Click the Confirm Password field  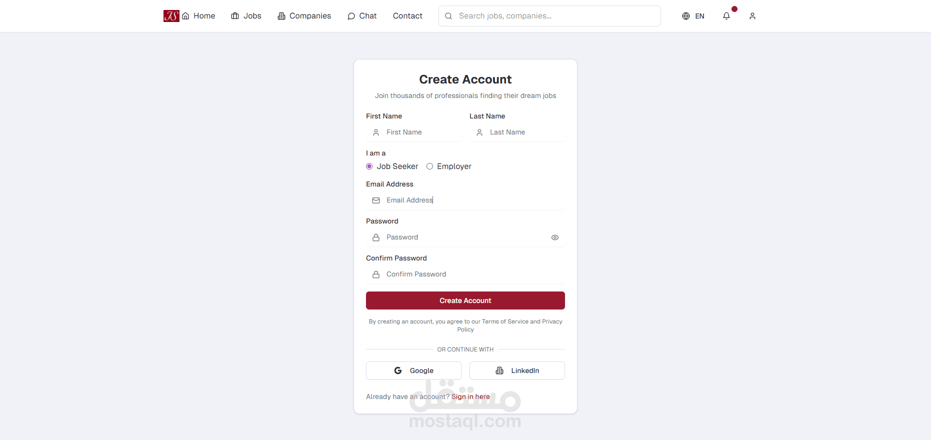[470, 274]
